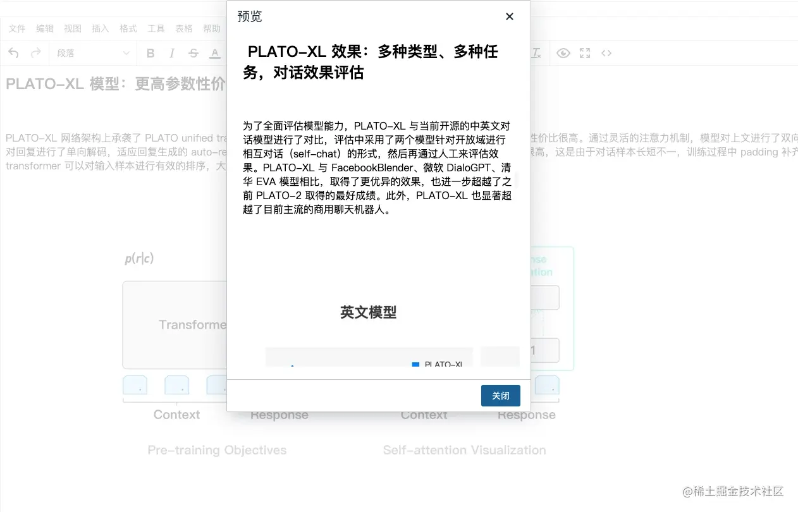Click the text color A icon
Viewport: 798px width, 512px height.
215,53
